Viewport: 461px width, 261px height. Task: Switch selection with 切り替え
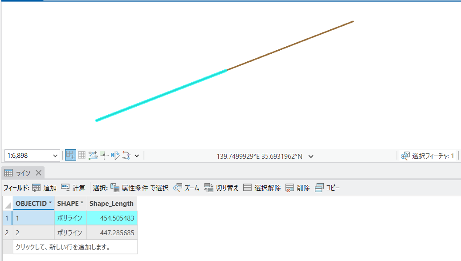click(221, 188)
